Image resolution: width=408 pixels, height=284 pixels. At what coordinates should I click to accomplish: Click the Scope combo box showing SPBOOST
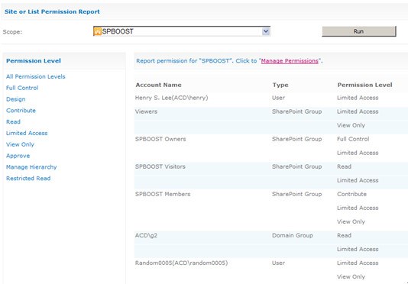[x=182, y=31]
